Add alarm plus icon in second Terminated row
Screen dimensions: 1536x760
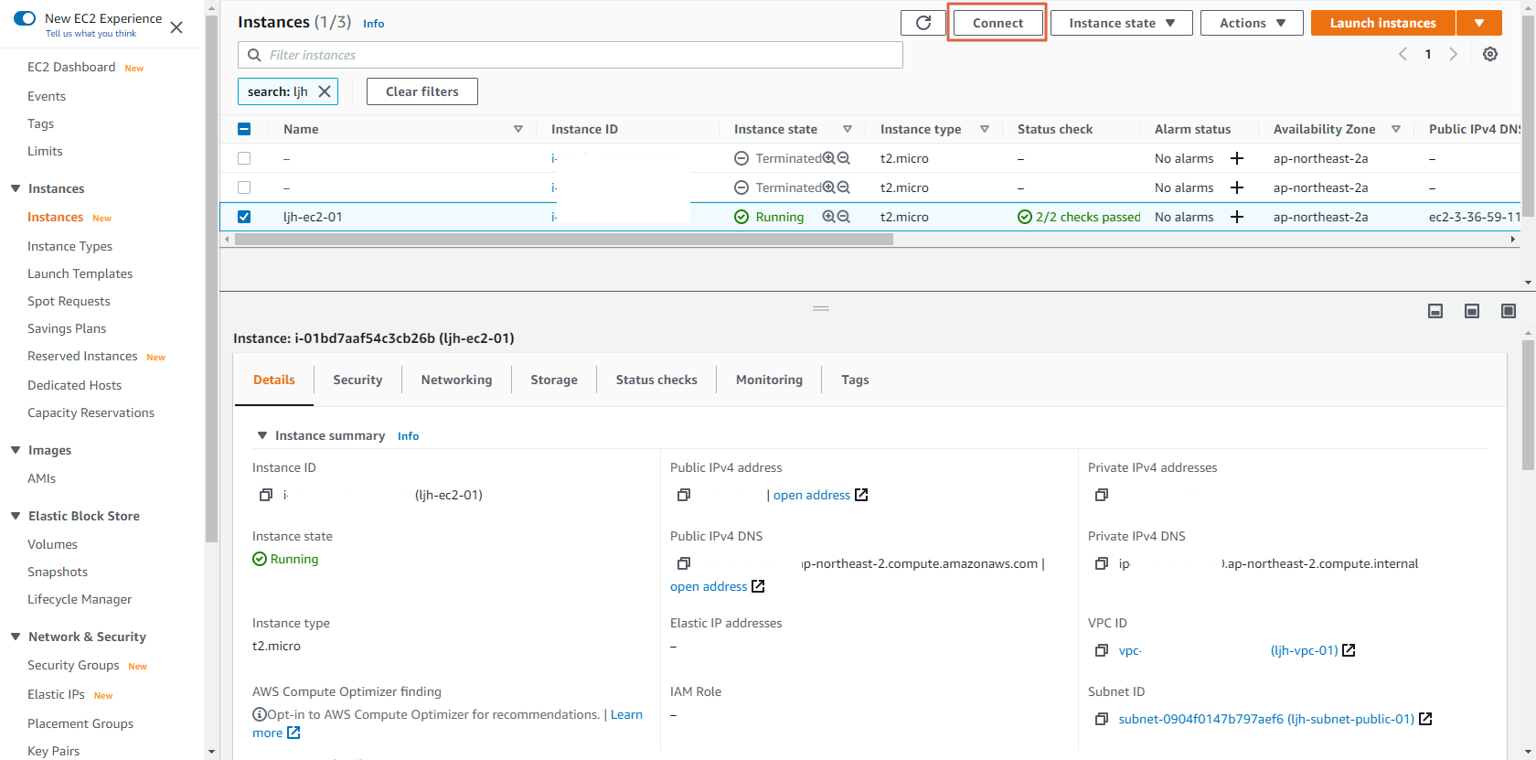coord(1237,187)
